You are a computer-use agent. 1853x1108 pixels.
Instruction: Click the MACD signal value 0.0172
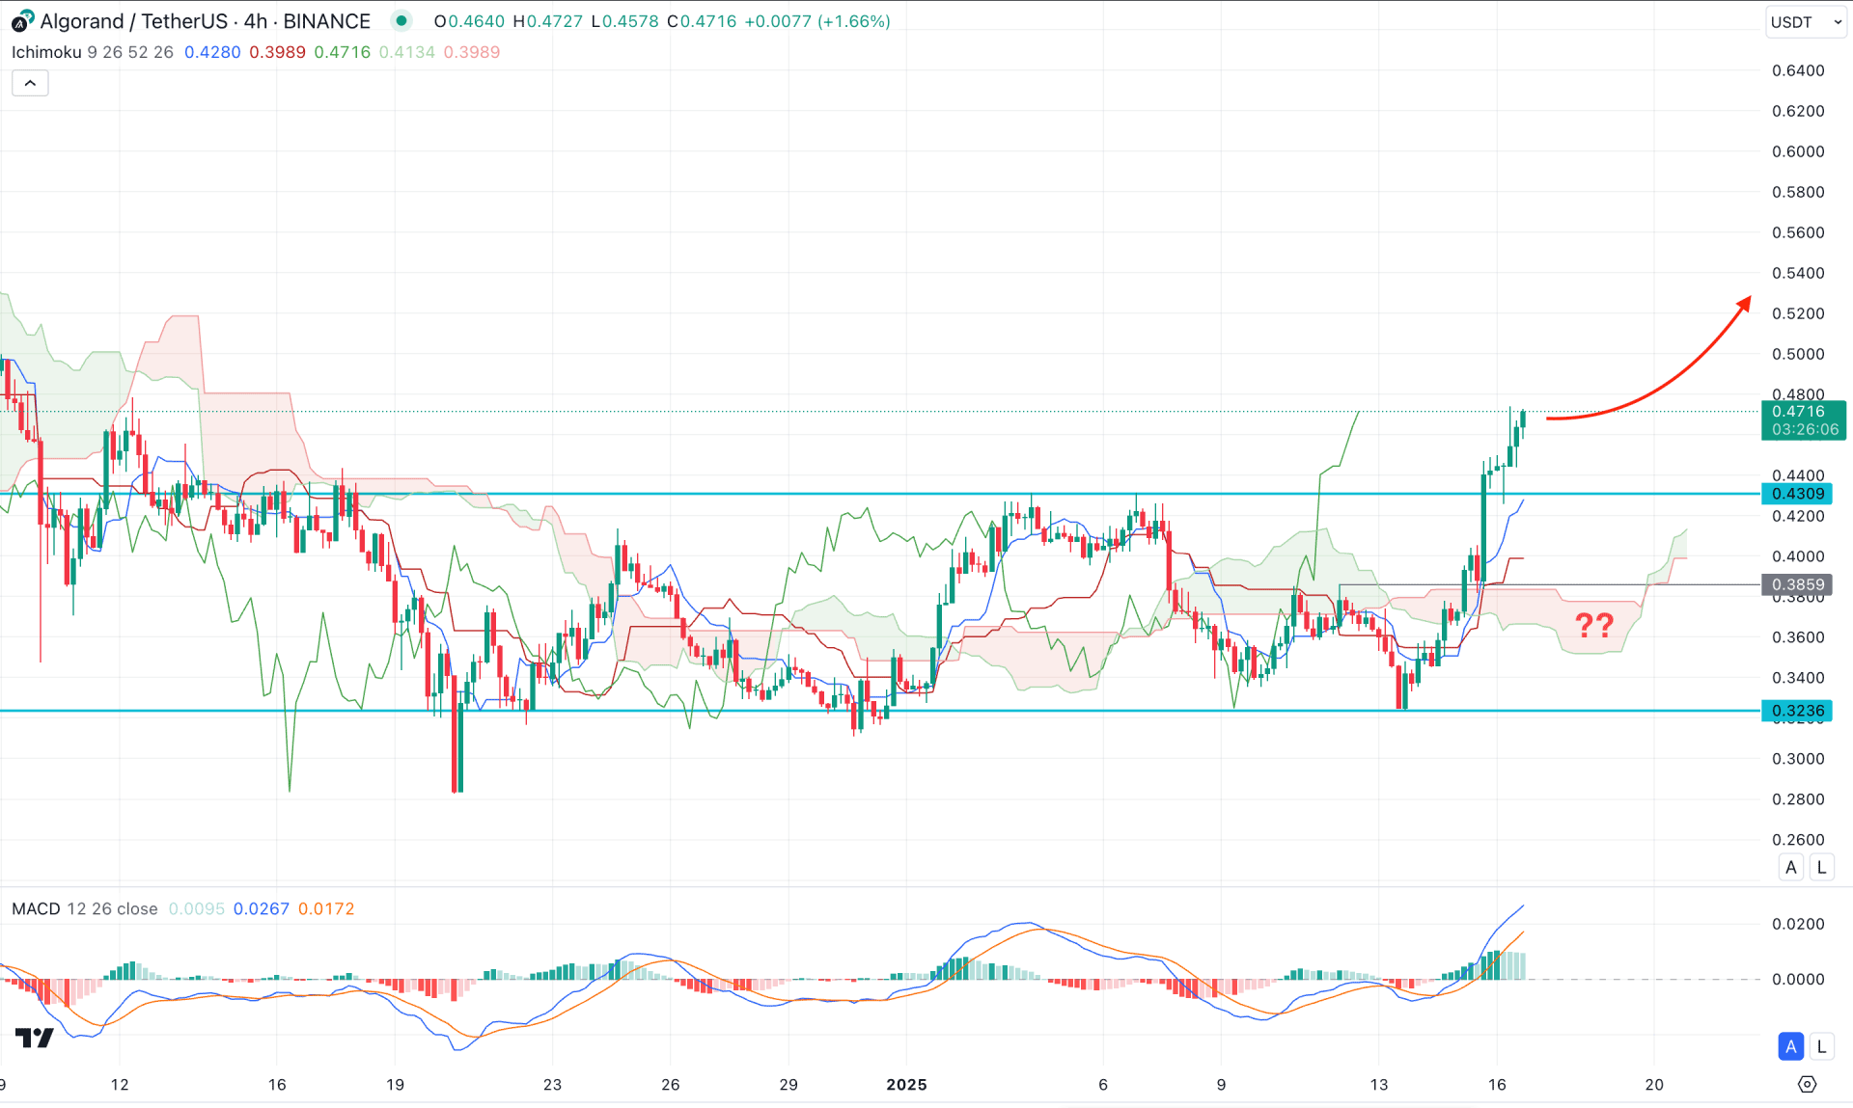(x=326, y=908)
